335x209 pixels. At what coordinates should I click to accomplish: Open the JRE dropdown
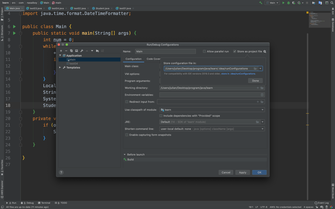[262, 122]
